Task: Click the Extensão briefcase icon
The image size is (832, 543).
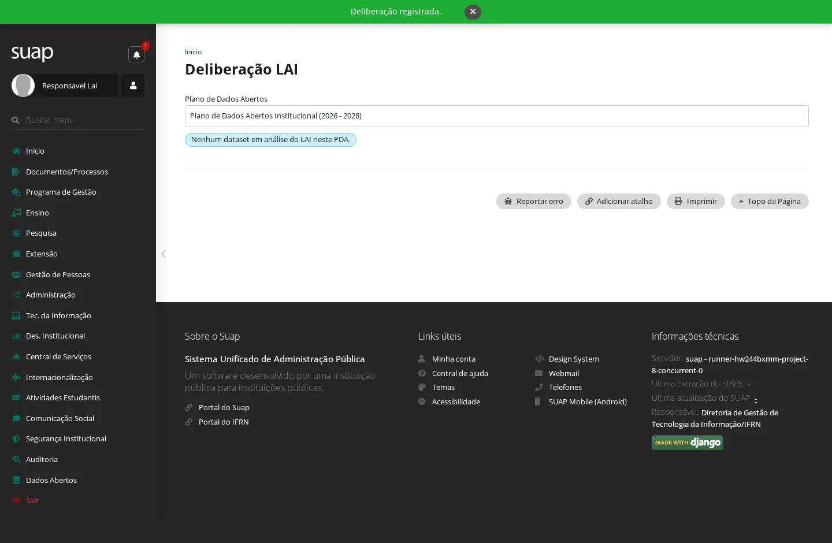Action: tap(16, 254)
